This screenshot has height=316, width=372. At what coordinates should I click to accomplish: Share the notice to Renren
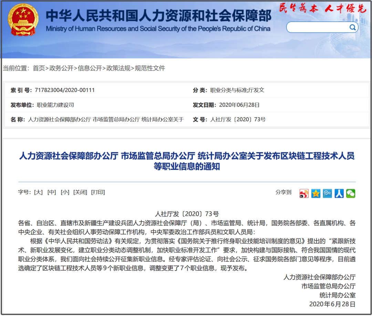click(339, 194)
